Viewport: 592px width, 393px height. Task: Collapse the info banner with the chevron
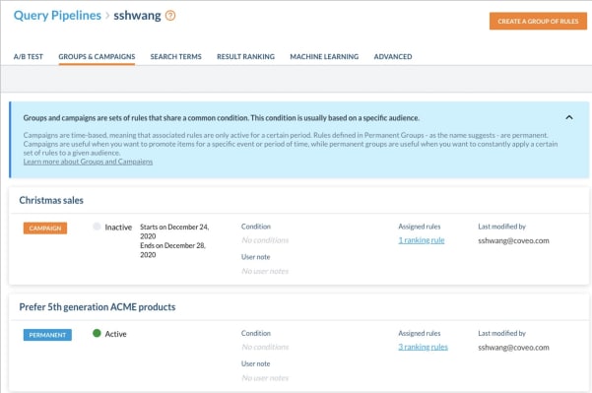pos(569,117)
